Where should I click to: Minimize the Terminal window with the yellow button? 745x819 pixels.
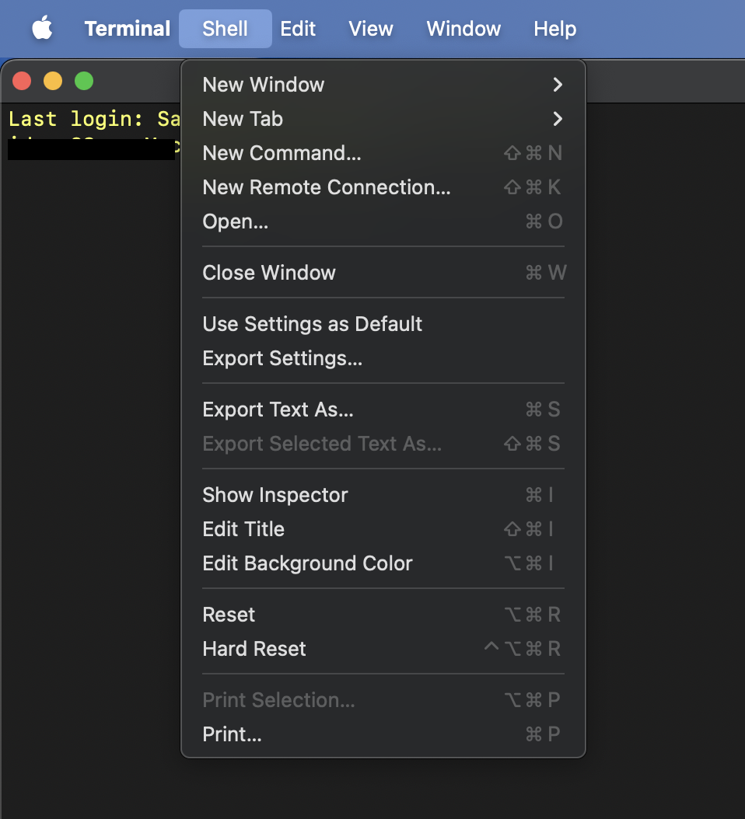[x=53, y=81]
